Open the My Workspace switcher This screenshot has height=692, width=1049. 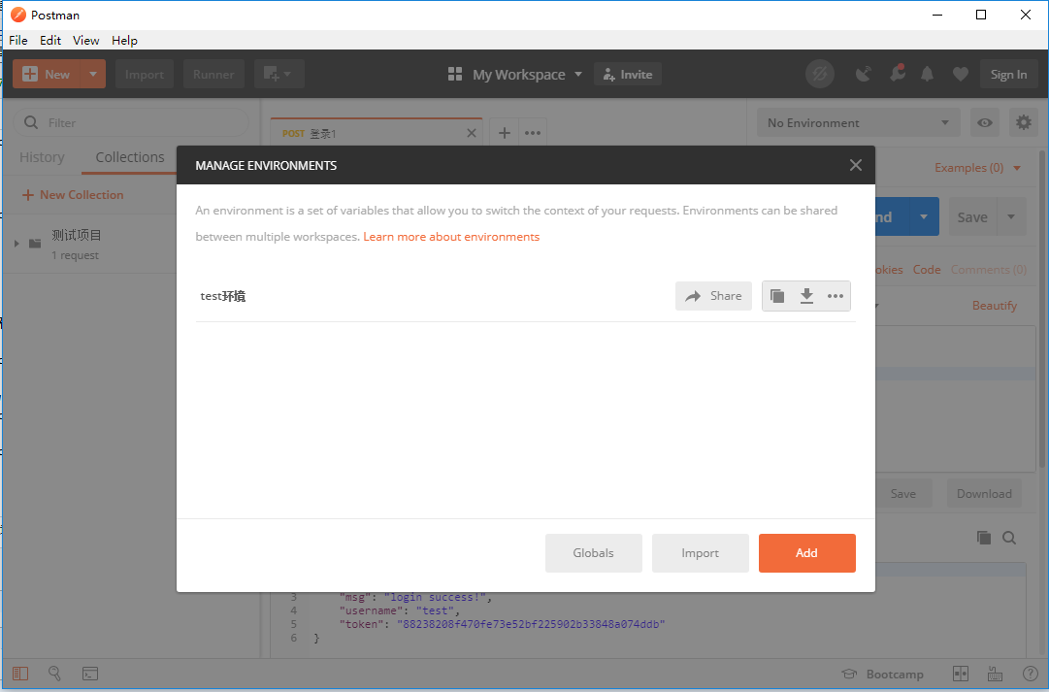(x=515, y=75)
